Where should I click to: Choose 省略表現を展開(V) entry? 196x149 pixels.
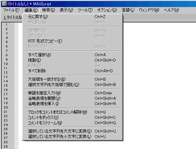[x=72, y=98]
